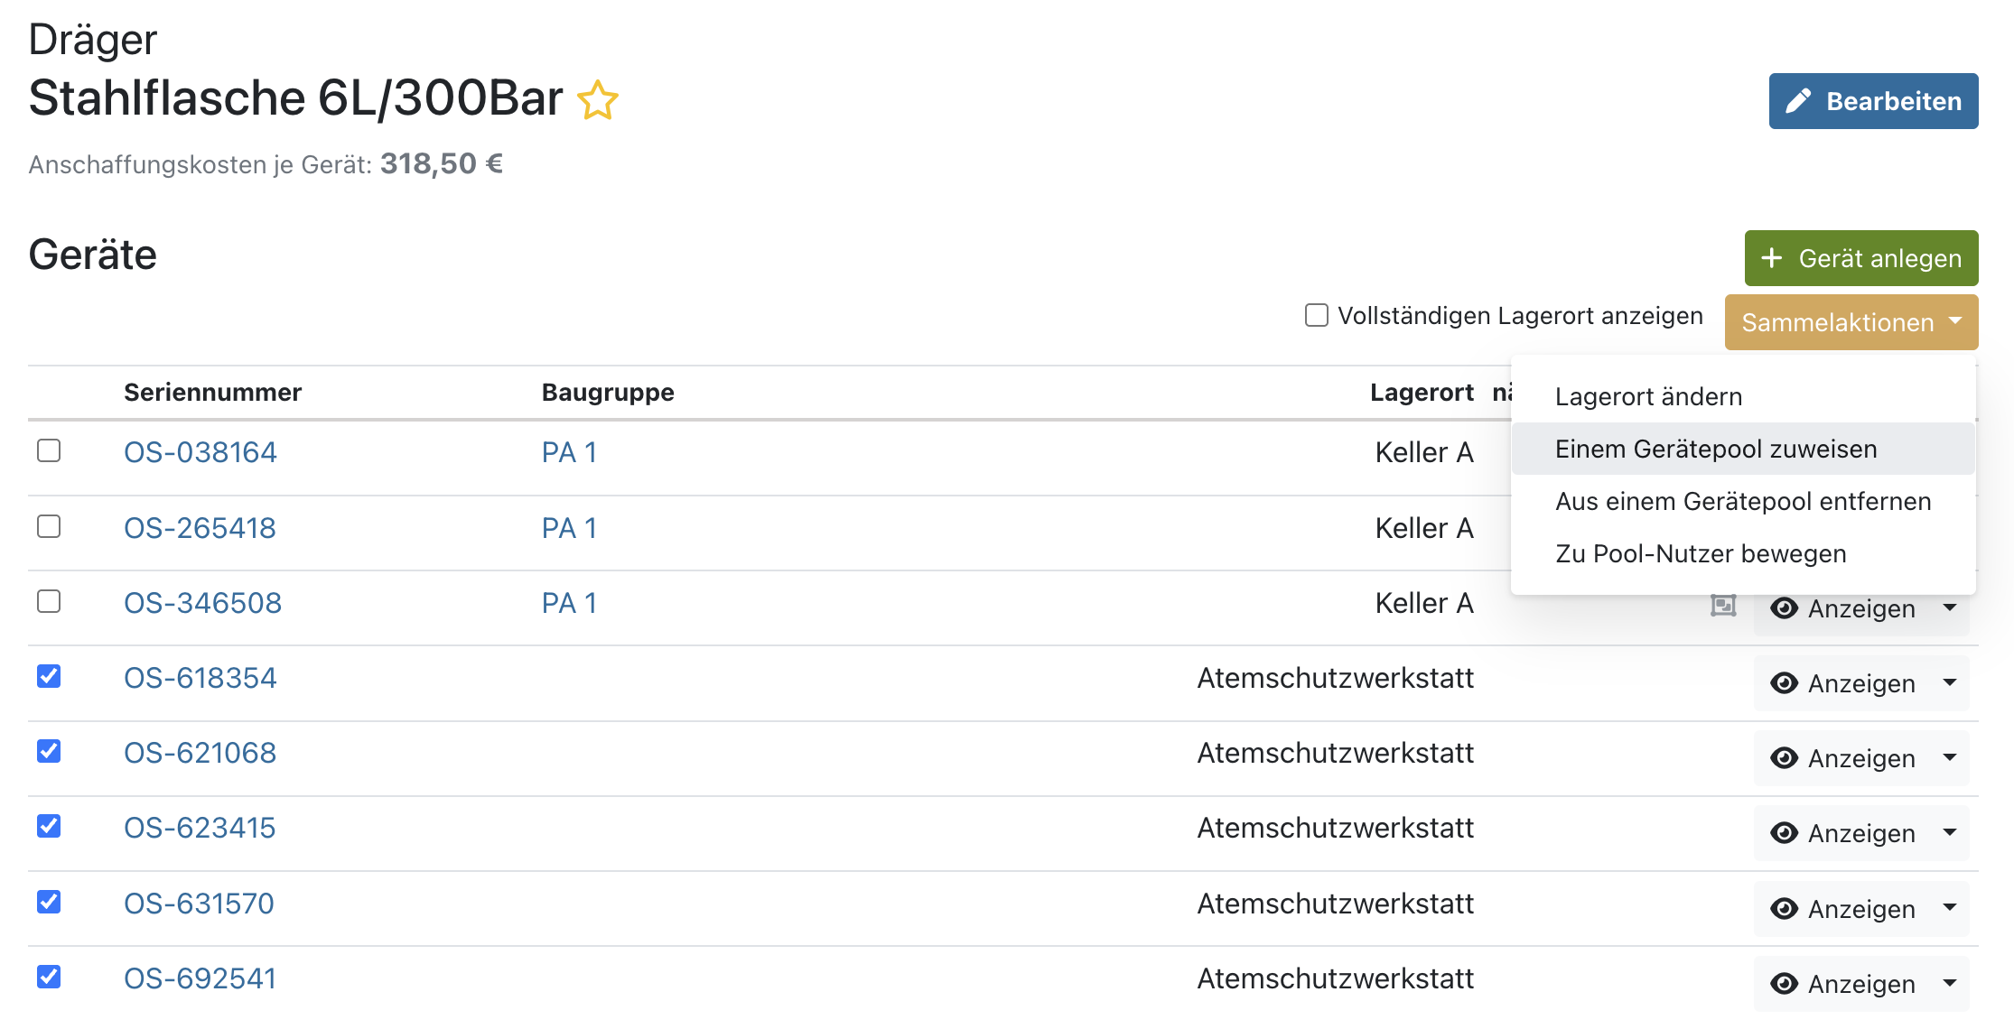Screen dimensions: 2014x1029
Task: Click the Gerät anlegen button
Action: 1861,258
